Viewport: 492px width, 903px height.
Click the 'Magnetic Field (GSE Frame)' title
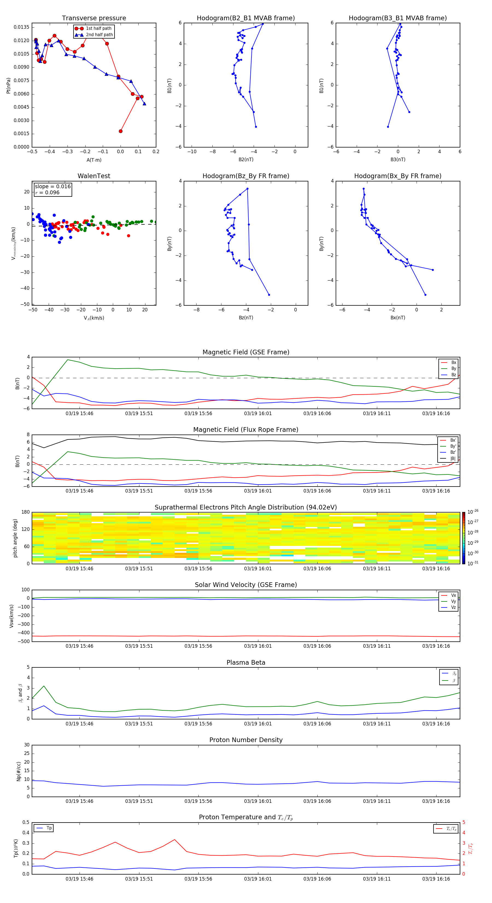(246, 352)
